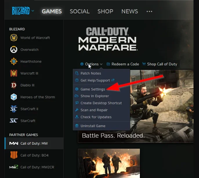Viewport: 199px width, 178px height.
Task: Open Overwatch text entry
Action: (x=30, y=50)
